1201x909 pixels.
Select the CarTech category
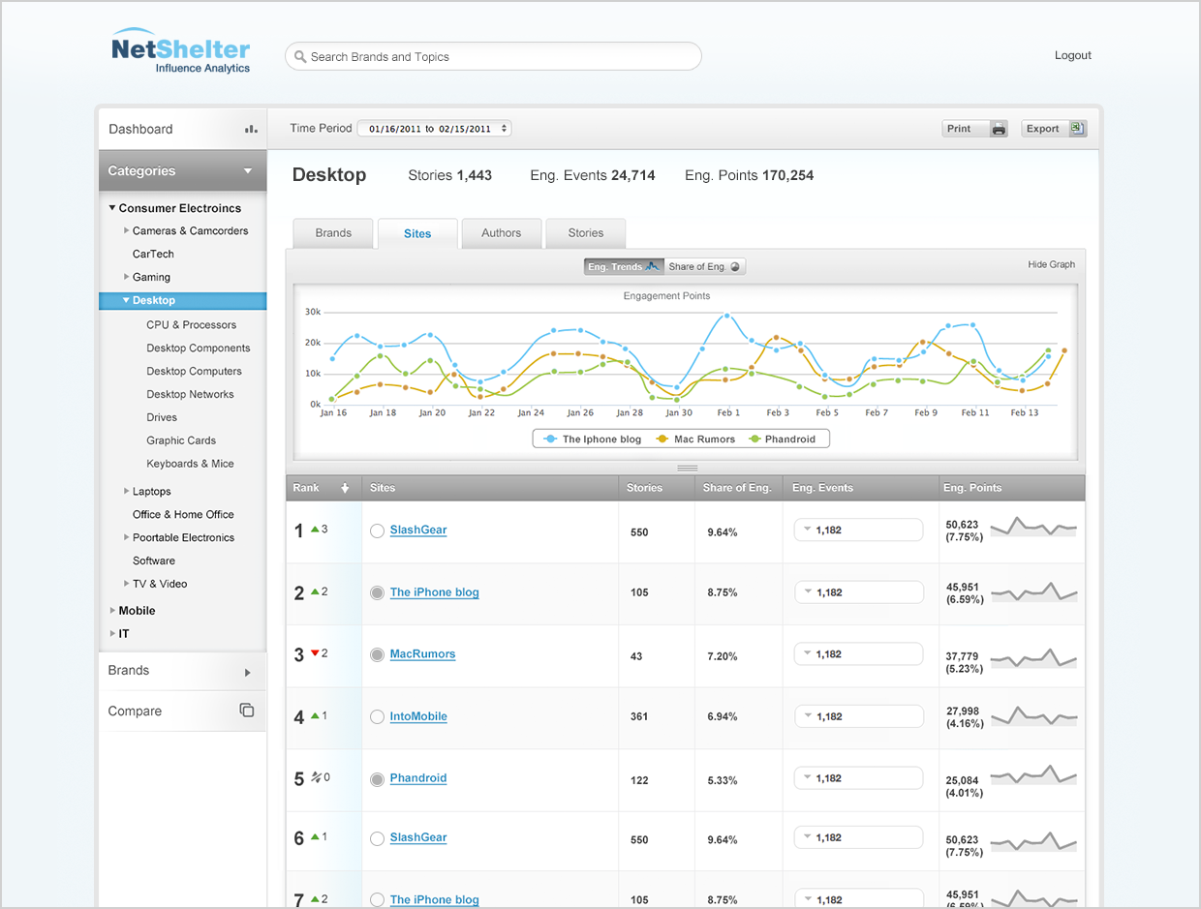[153, 254]
